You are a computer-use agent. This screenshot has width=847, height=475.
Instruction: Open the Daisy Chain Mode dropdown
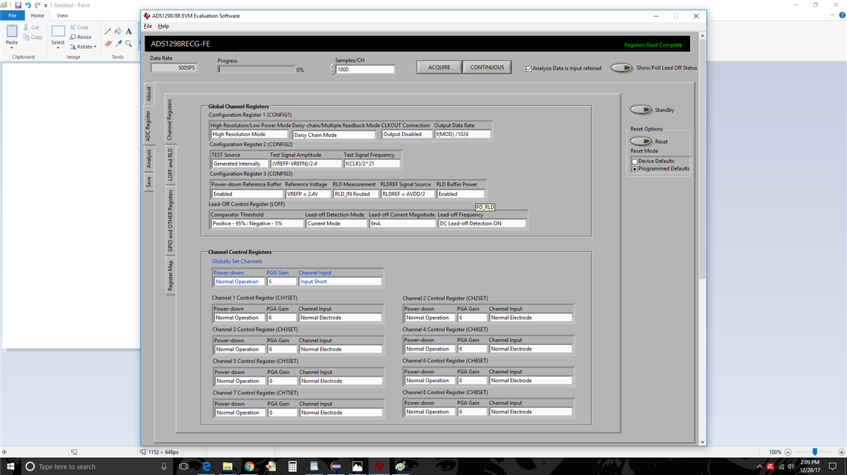tap(334, 135)
